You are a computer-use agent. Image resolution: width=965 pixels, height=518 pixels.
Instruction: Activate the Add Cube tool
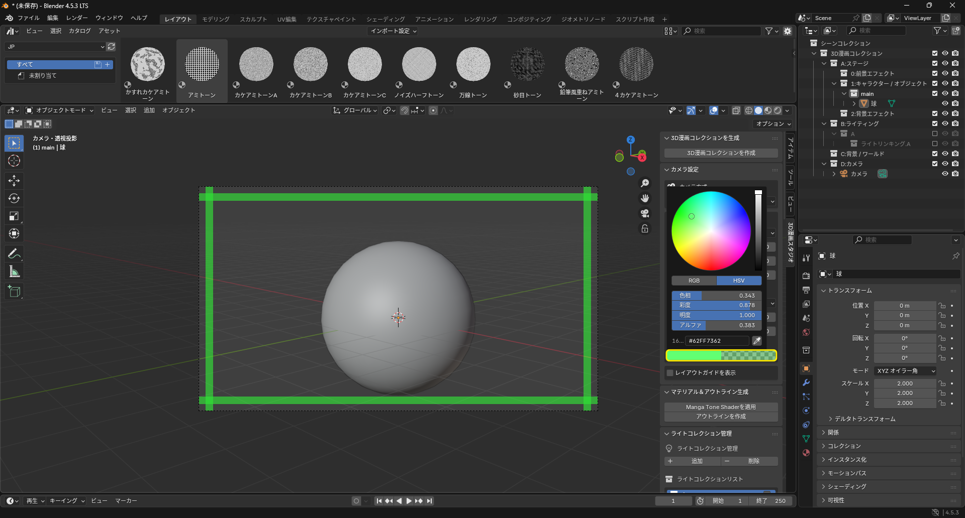[14, 291]
